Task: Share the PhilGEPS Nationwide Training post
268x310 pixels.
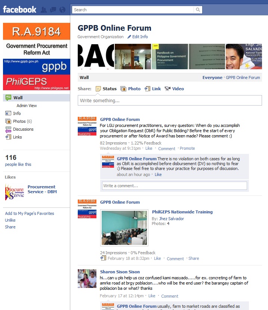Action: click(x=194, y=258)
